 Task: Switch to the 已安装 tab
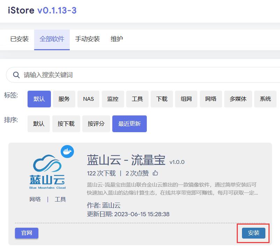point(20,39)
